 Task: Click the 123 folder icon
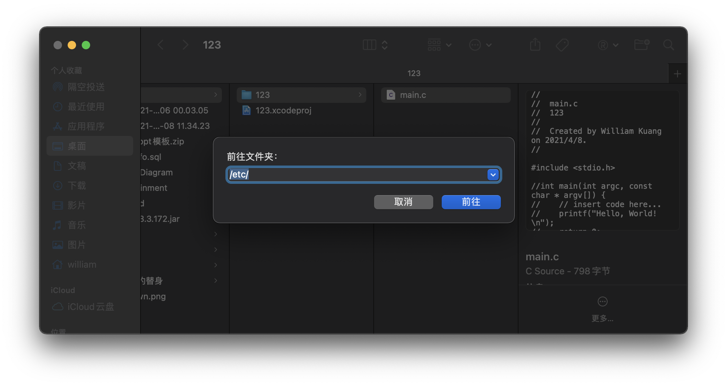click(x=247, y=95)
